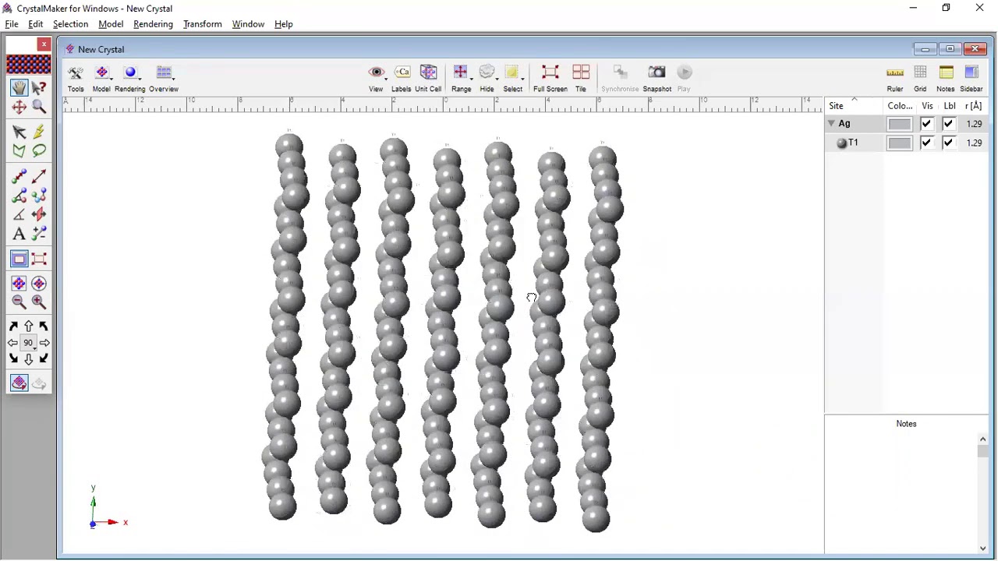Screen dimensions: 998x561
Task: Open the Tools toolbar button
Action: [76, 79]
